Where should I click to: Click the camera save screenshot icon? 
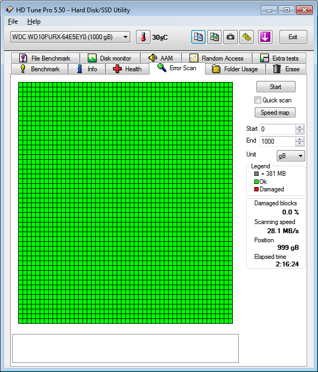(230, 37)
